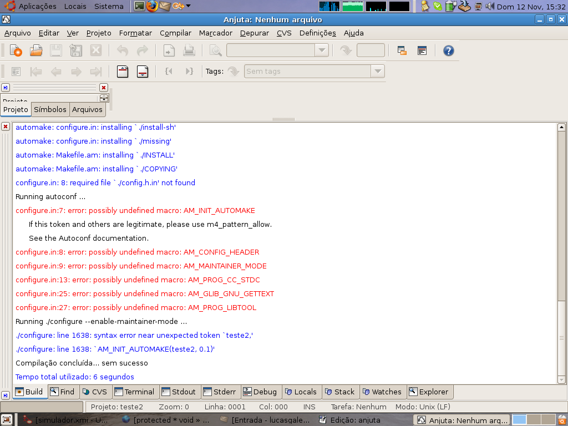Select the AM_INIT_AUTOMAKE undefined macro error line
Screen dimensions: 568x426
[135, 210]
